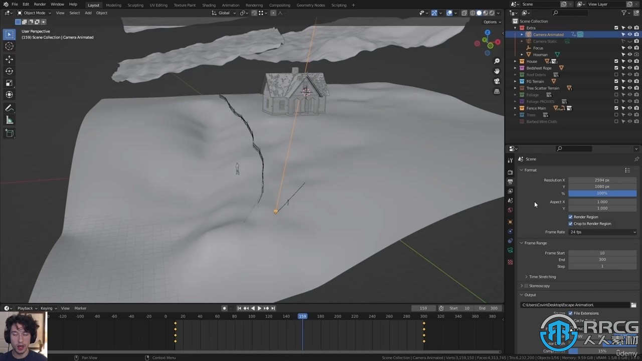Select the Cursor tool in the viewport toolbar
Image resolution: width=642 pixels, height=361 pixels.
pos(9,46)
